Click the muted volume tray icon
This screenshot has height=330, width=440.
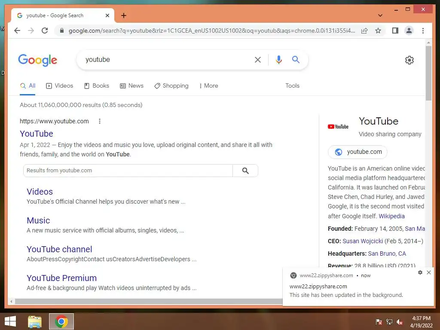click(400, 322)
